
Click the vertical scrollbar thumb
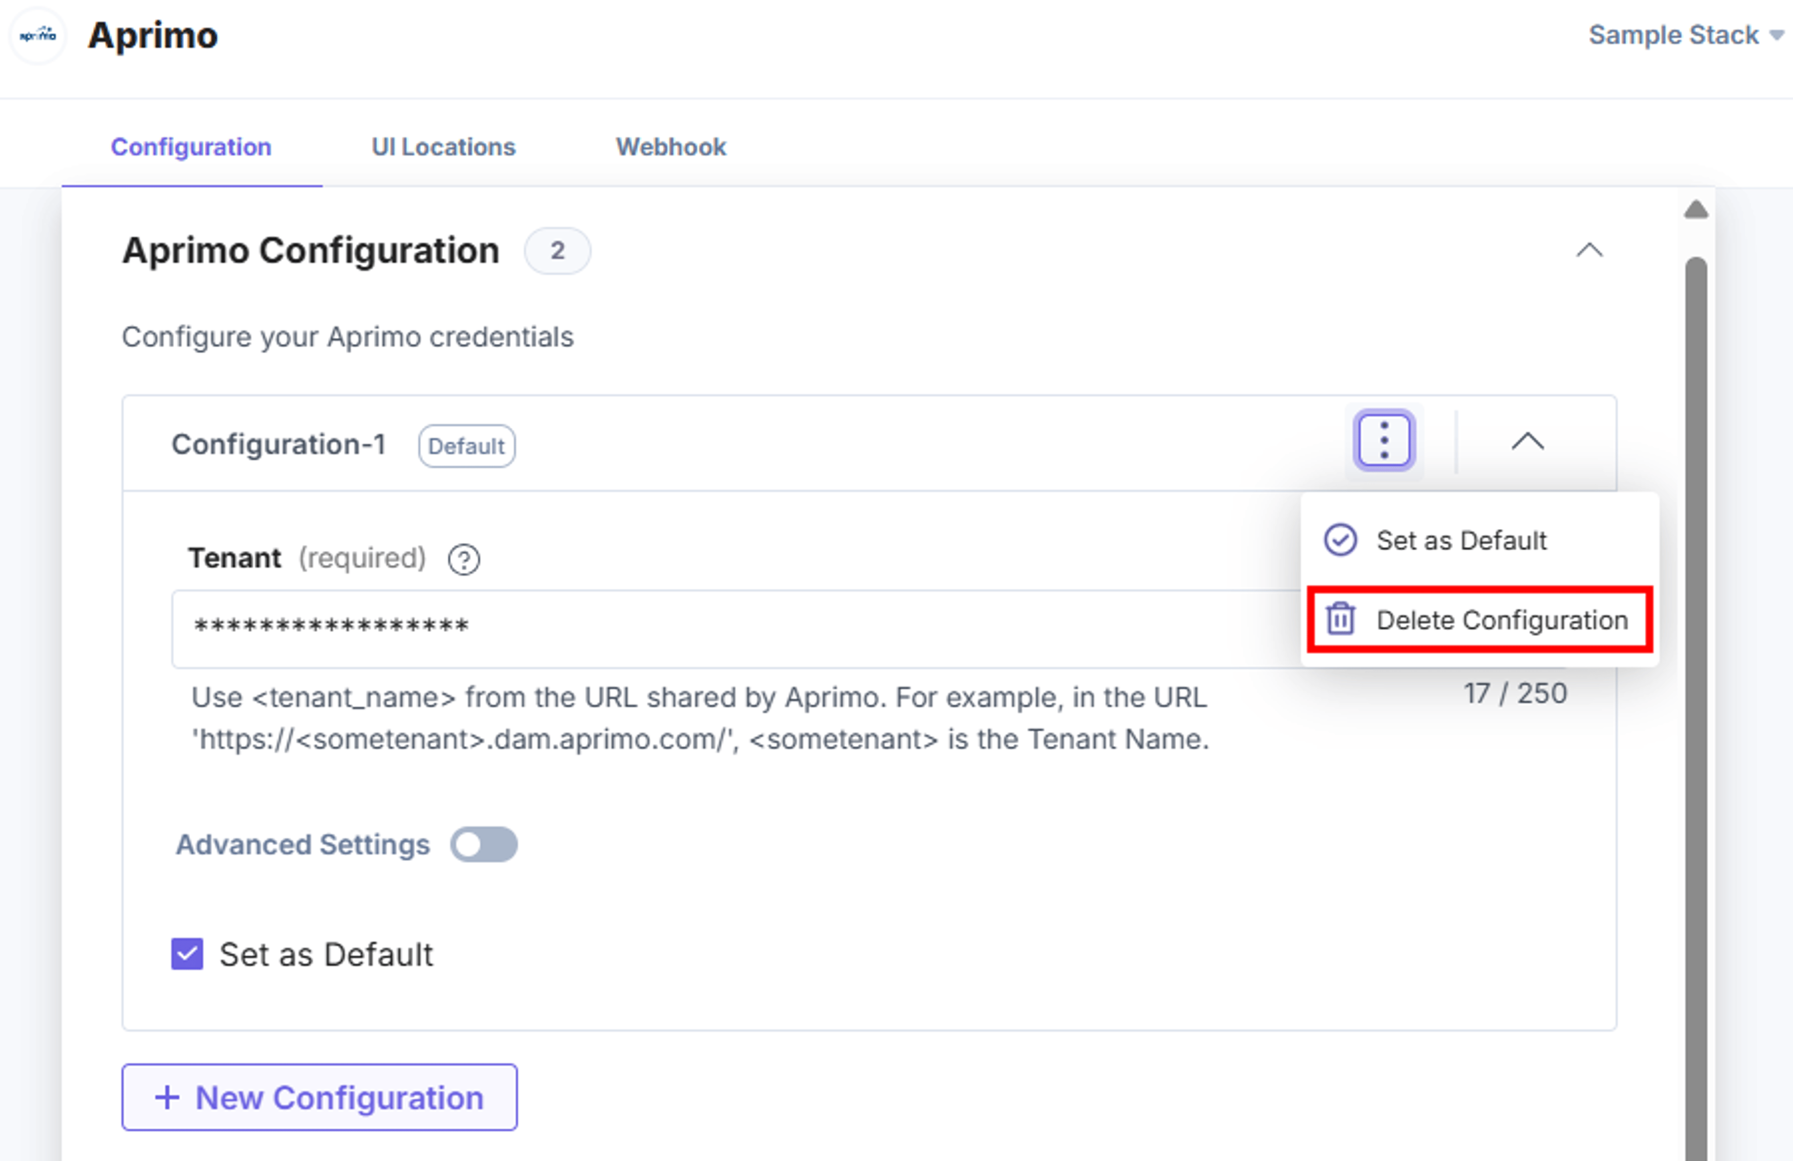click(1696, 708)
